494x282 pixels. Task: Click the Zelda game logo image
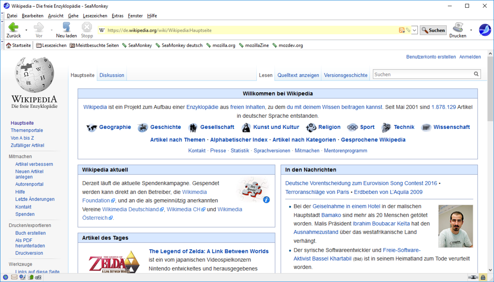point(114,262)
